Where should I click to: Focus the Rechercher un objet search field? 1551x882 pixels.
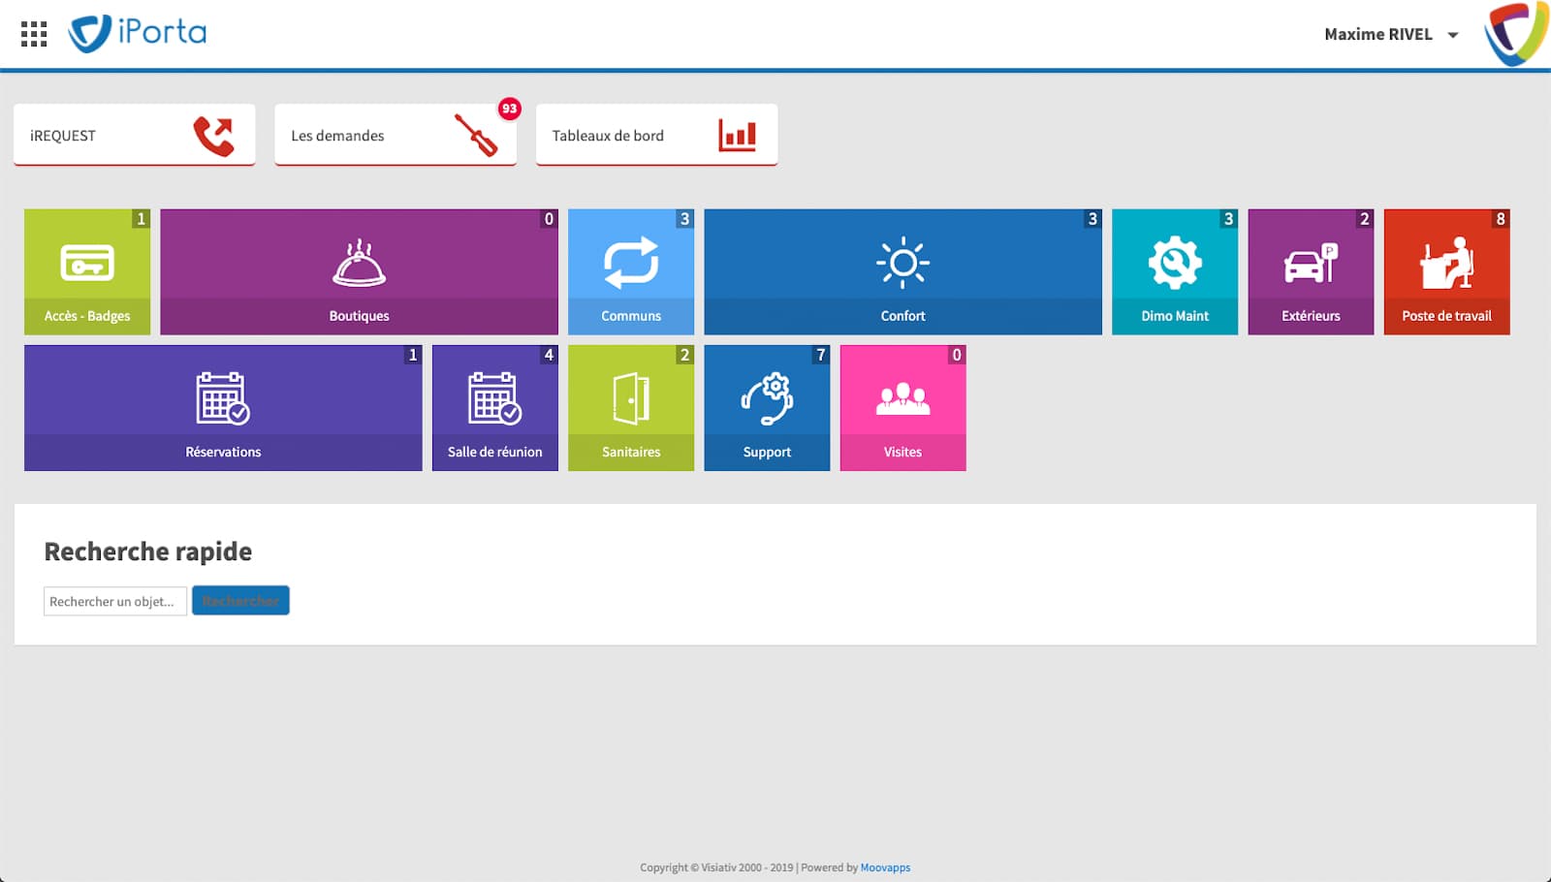point(115,601)
